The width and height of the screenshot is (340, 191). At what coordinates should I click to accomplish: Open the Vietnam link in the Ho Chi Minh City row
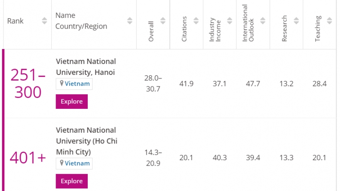77,163
